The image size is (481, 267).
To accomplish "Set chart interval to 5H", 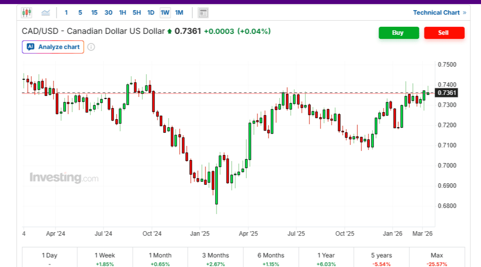I will click(x=137, y=13).
